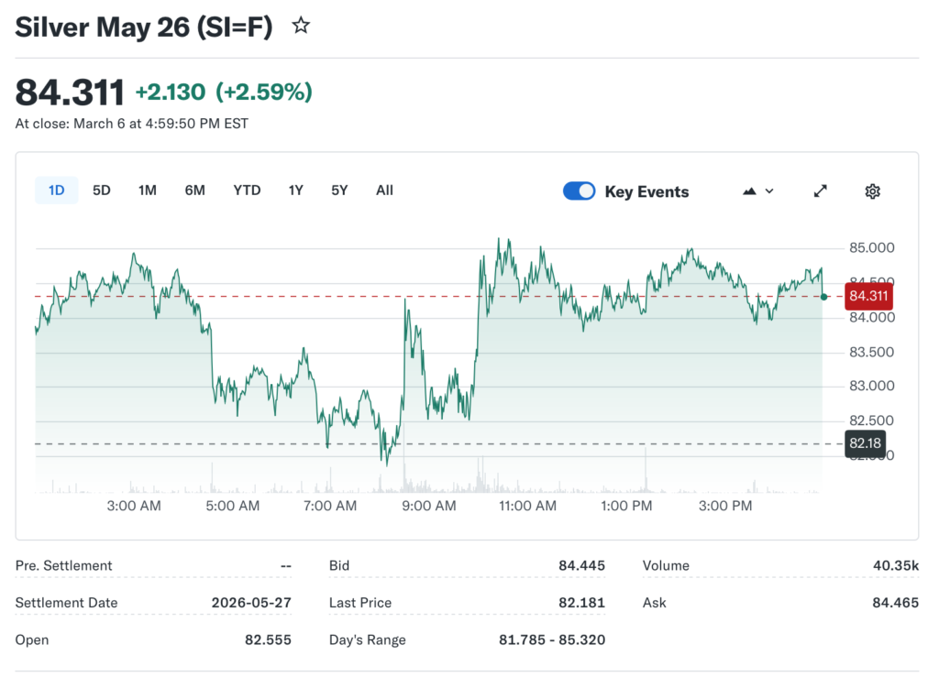This screenshot has height=688, width=939.
Task: Open the chart type dropdown chevron
Action: [768, 191]
